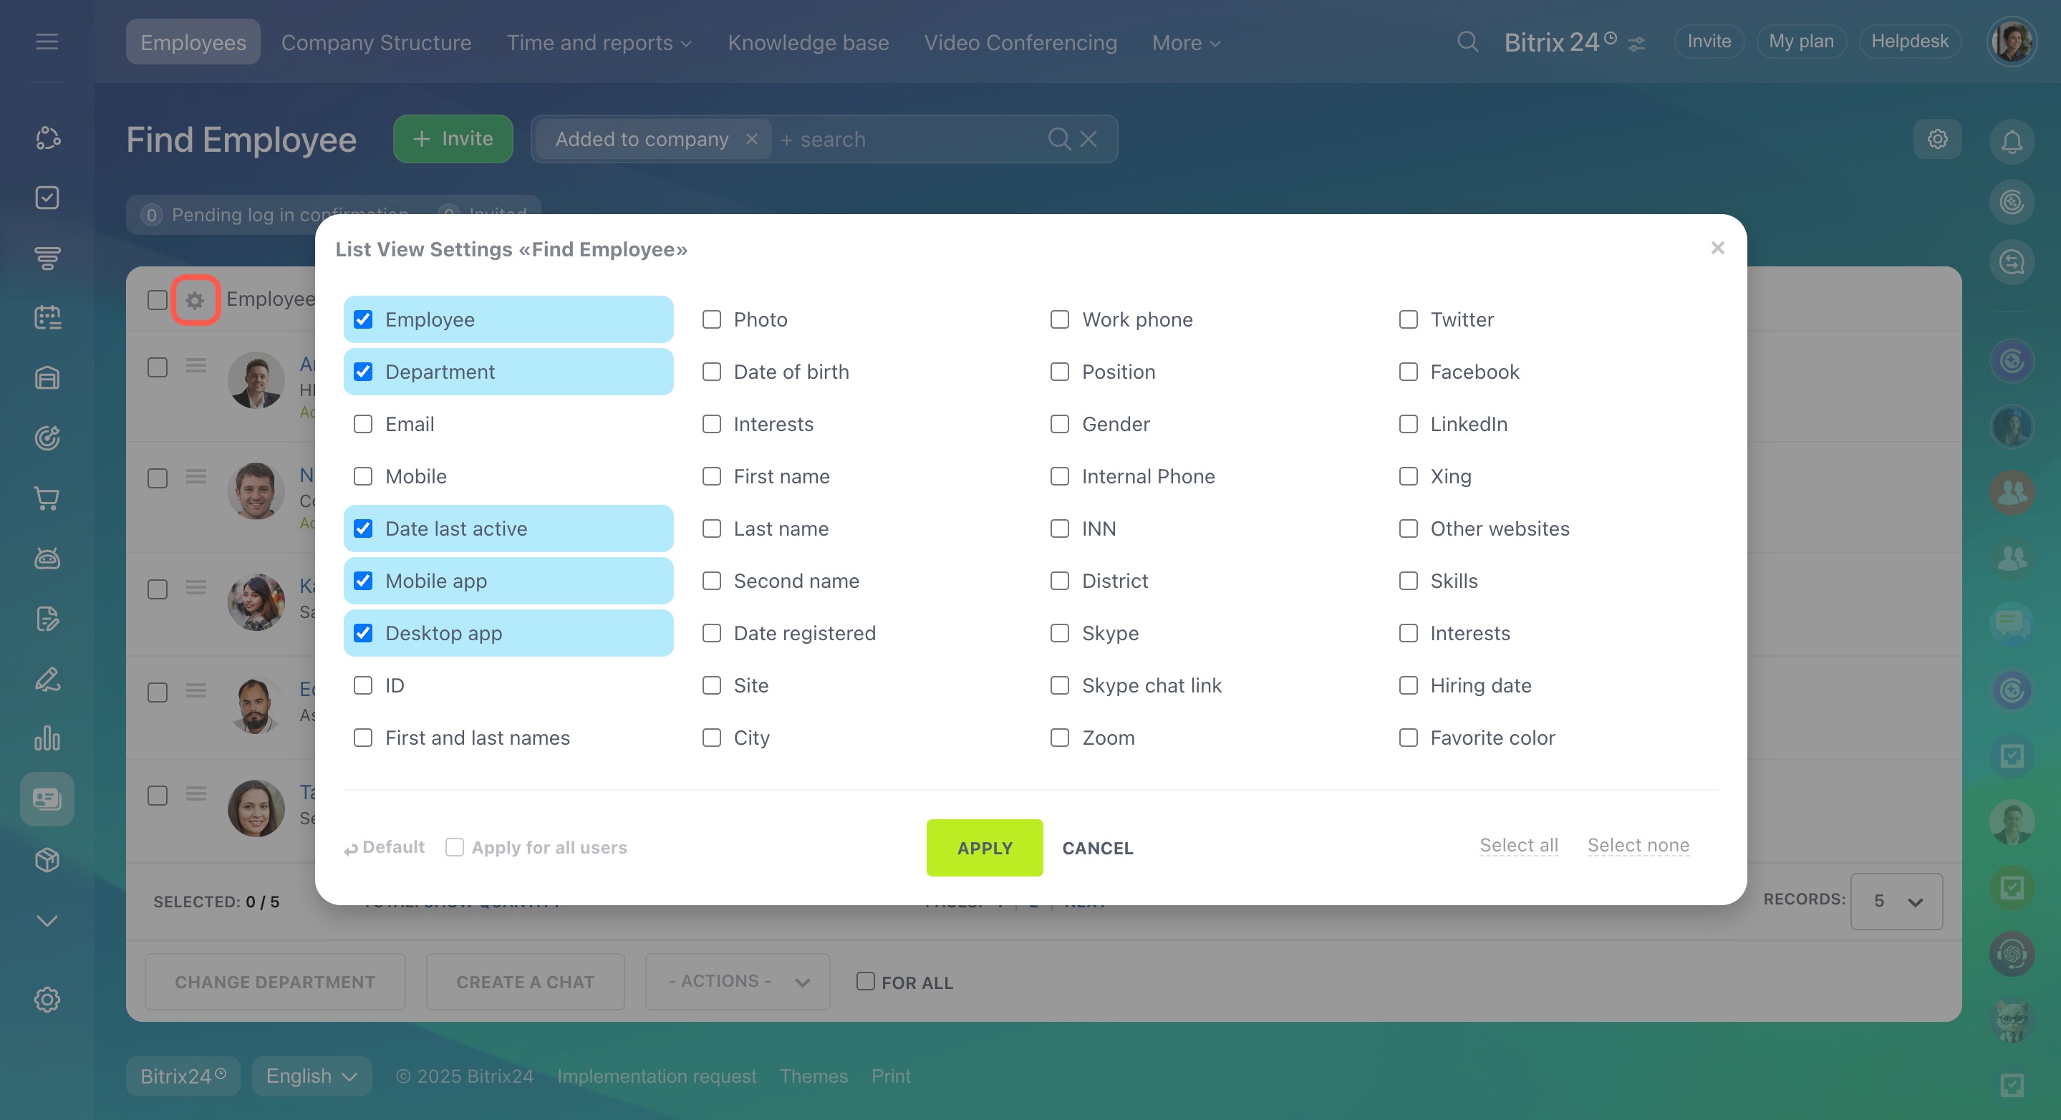Click the top bar search magnifier
Viewport: 2061px width, 1120px height.
pyautogui.click(x=1467, y=42)
